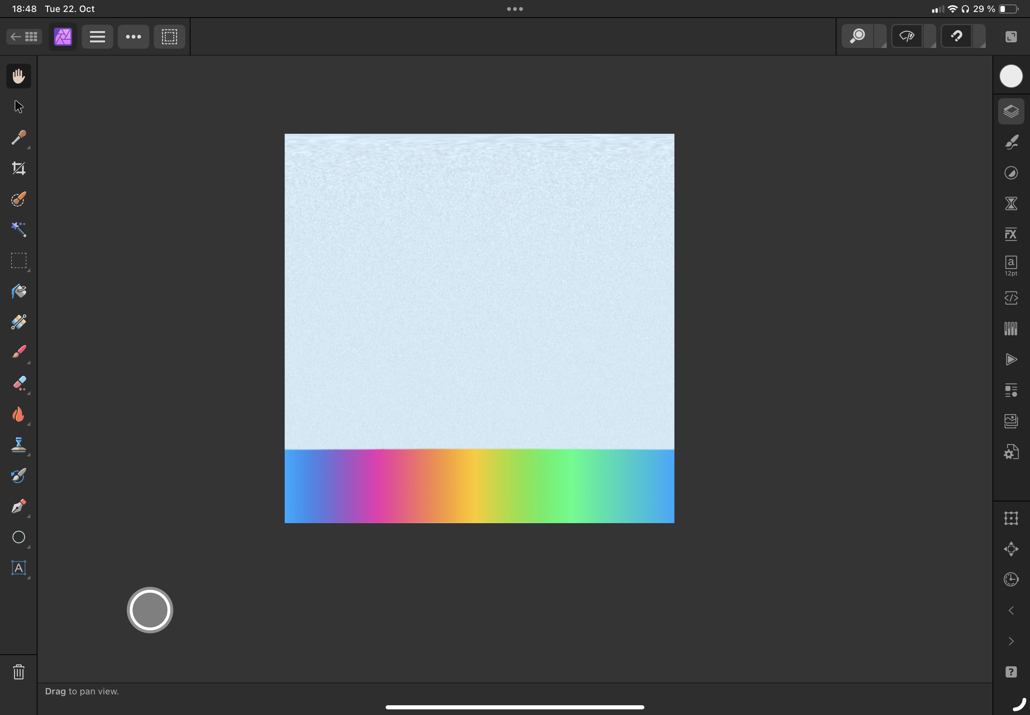
Task: Tap the bottom-right corner swipe icon
Action: (1020, 704)
